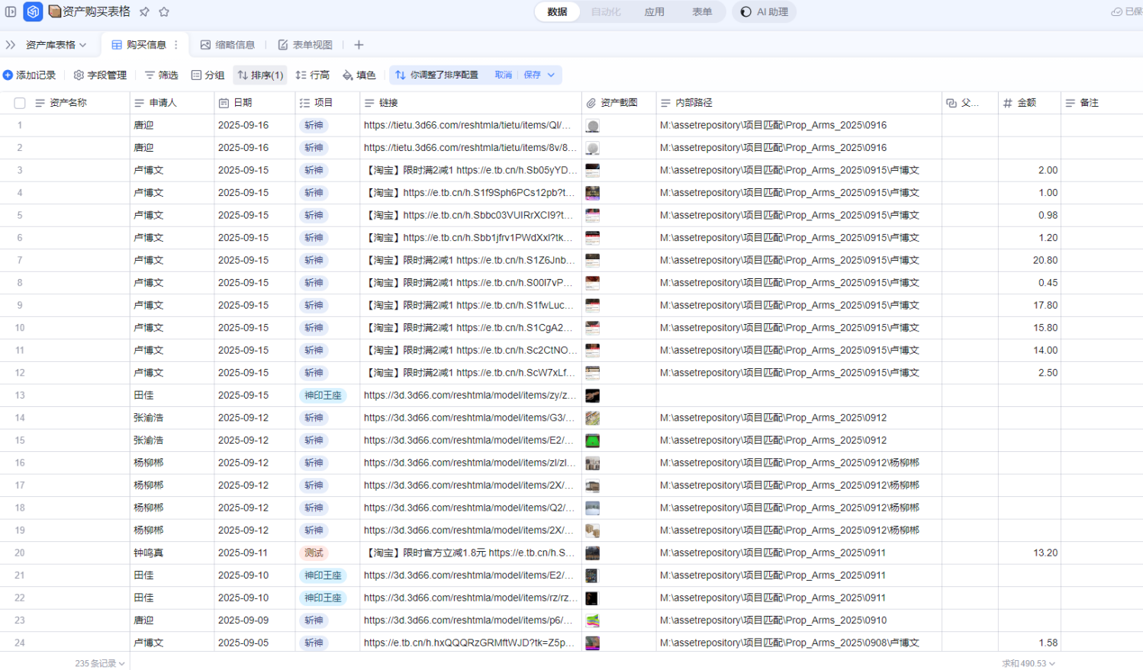Click the sidebar panel toggle icon
This screenshot has height=670, width=1143.
pyautogui.click(x=11, y=12)
